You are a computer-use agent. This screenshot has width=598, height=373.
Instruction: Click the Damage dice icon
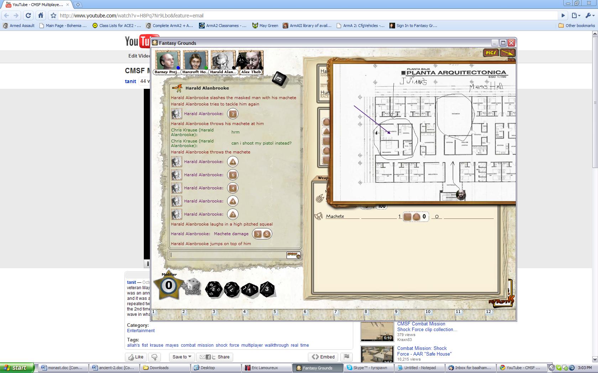click(192, 287)
